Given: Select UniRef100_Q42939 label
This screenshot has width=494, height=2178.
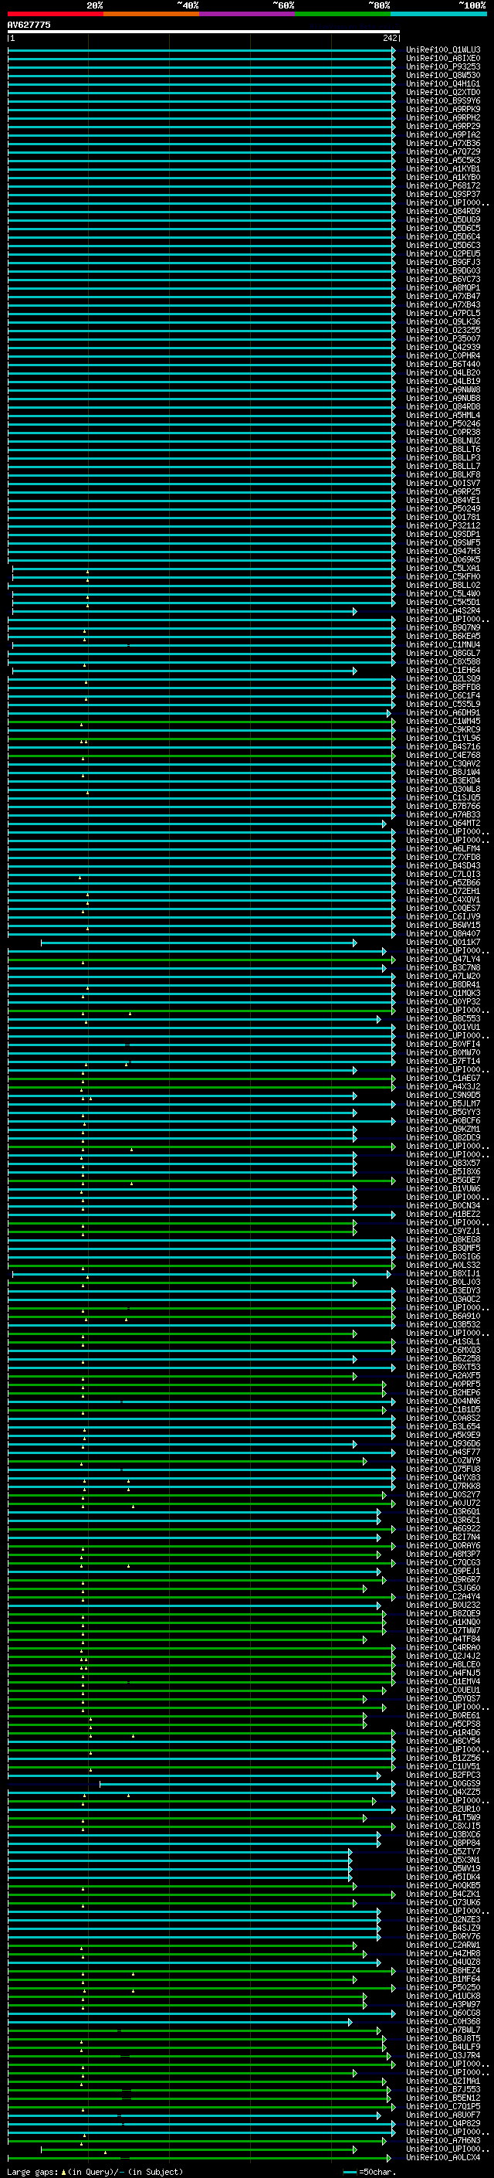Looking at the screenshot, I should click(443, 347).
